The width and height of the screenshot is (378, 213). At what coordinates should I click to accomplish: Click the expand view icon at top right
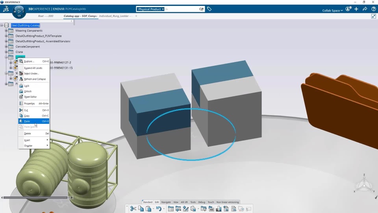[x=373, y=16]
